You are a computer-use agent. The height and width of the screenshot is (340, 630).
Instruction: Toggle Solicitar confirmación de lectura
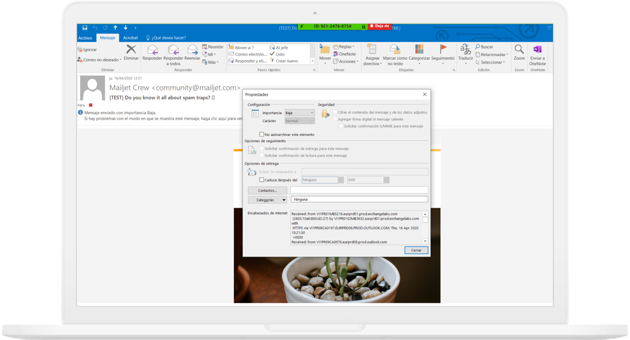(262, 155)
